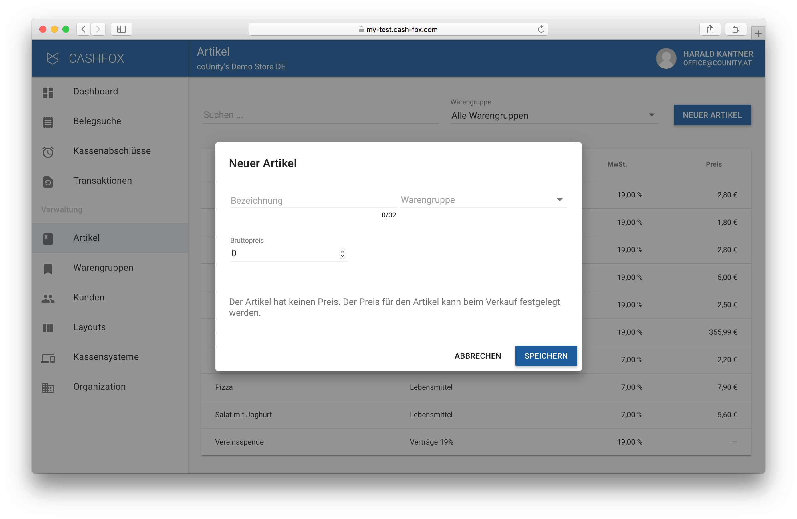Click the Bruttopreis stepper arrows
797x519 pixels.
[x=342, y=254]
